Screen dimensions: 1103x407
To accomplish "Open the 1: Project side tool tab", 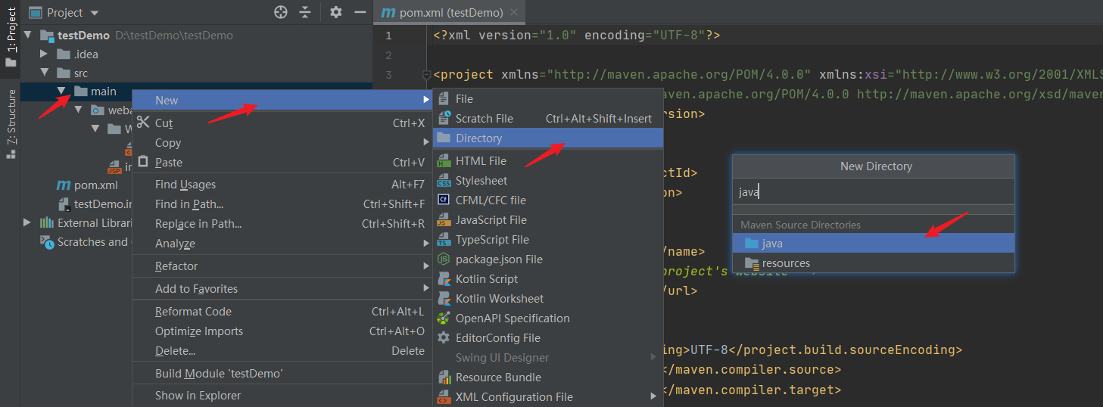I will (11, 36).
